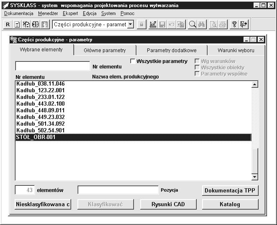Screen dimensions: 277x225
Task: Click the list scrollbar down arrow
Action: tap(254, 177)
